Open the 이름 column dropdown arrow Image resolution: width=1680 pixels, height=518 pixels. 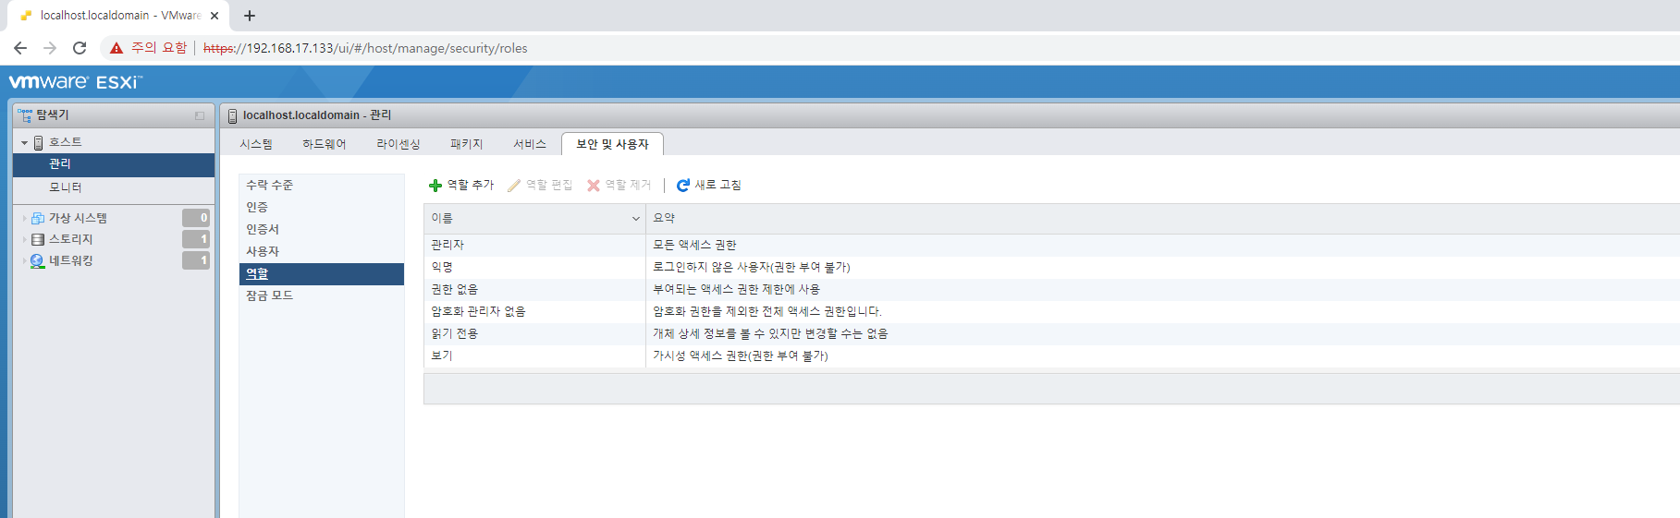tap(636, 219)
